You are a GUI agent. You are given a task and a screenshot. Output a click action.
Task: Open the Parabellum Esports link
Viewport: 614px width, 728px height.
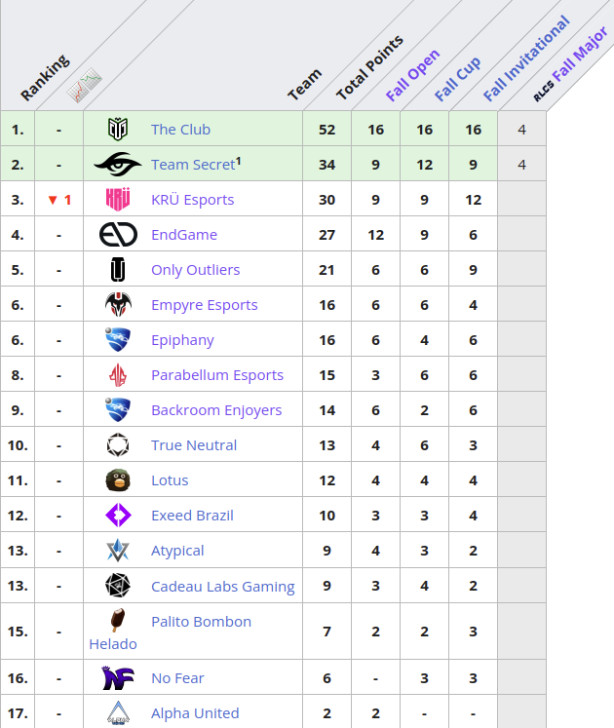pyautogui.click(x=217, y=374)
